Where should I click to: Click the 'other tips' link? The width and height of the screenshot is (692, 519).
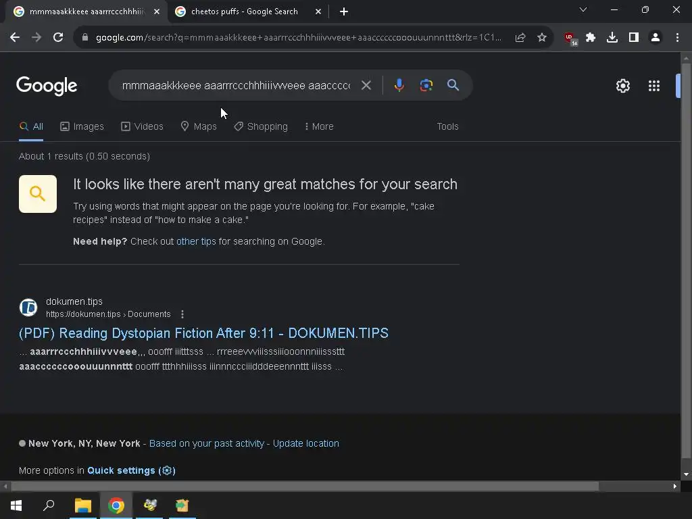point(196,241)
